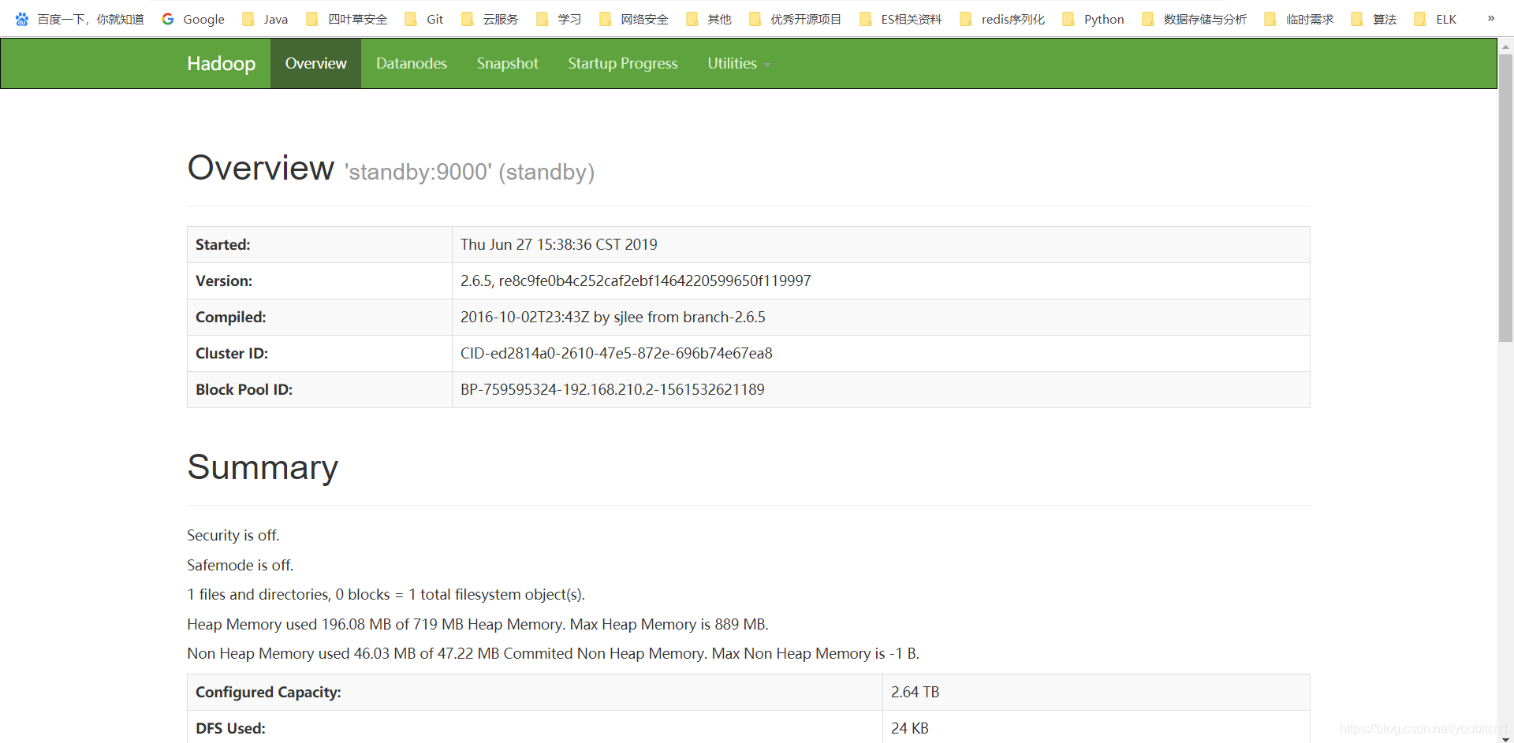Click the page scrollbar thumb
This screenshot has height=743, width=1514.
point(1505,197)
